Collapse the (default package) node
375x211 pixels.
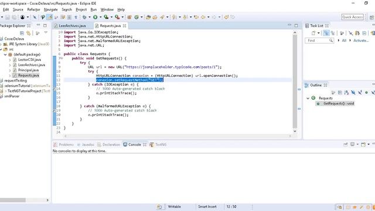(5, 55)
